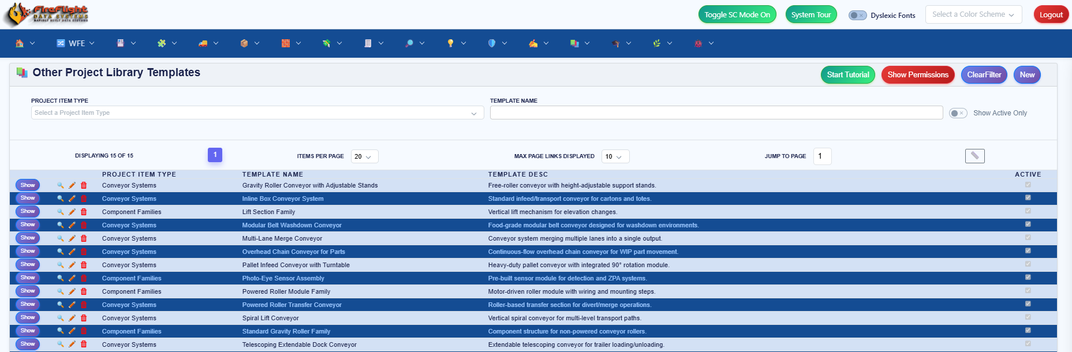Toggle Active checkbox for Standard Gravity Roller Family
This screenshot has height=352, width=1072.
point(1028,330)
